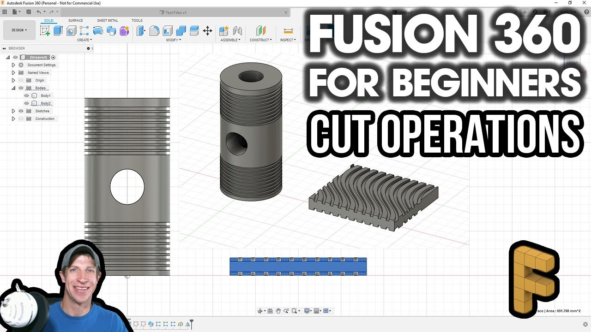Click the Undo arrow

coord(39,12)
